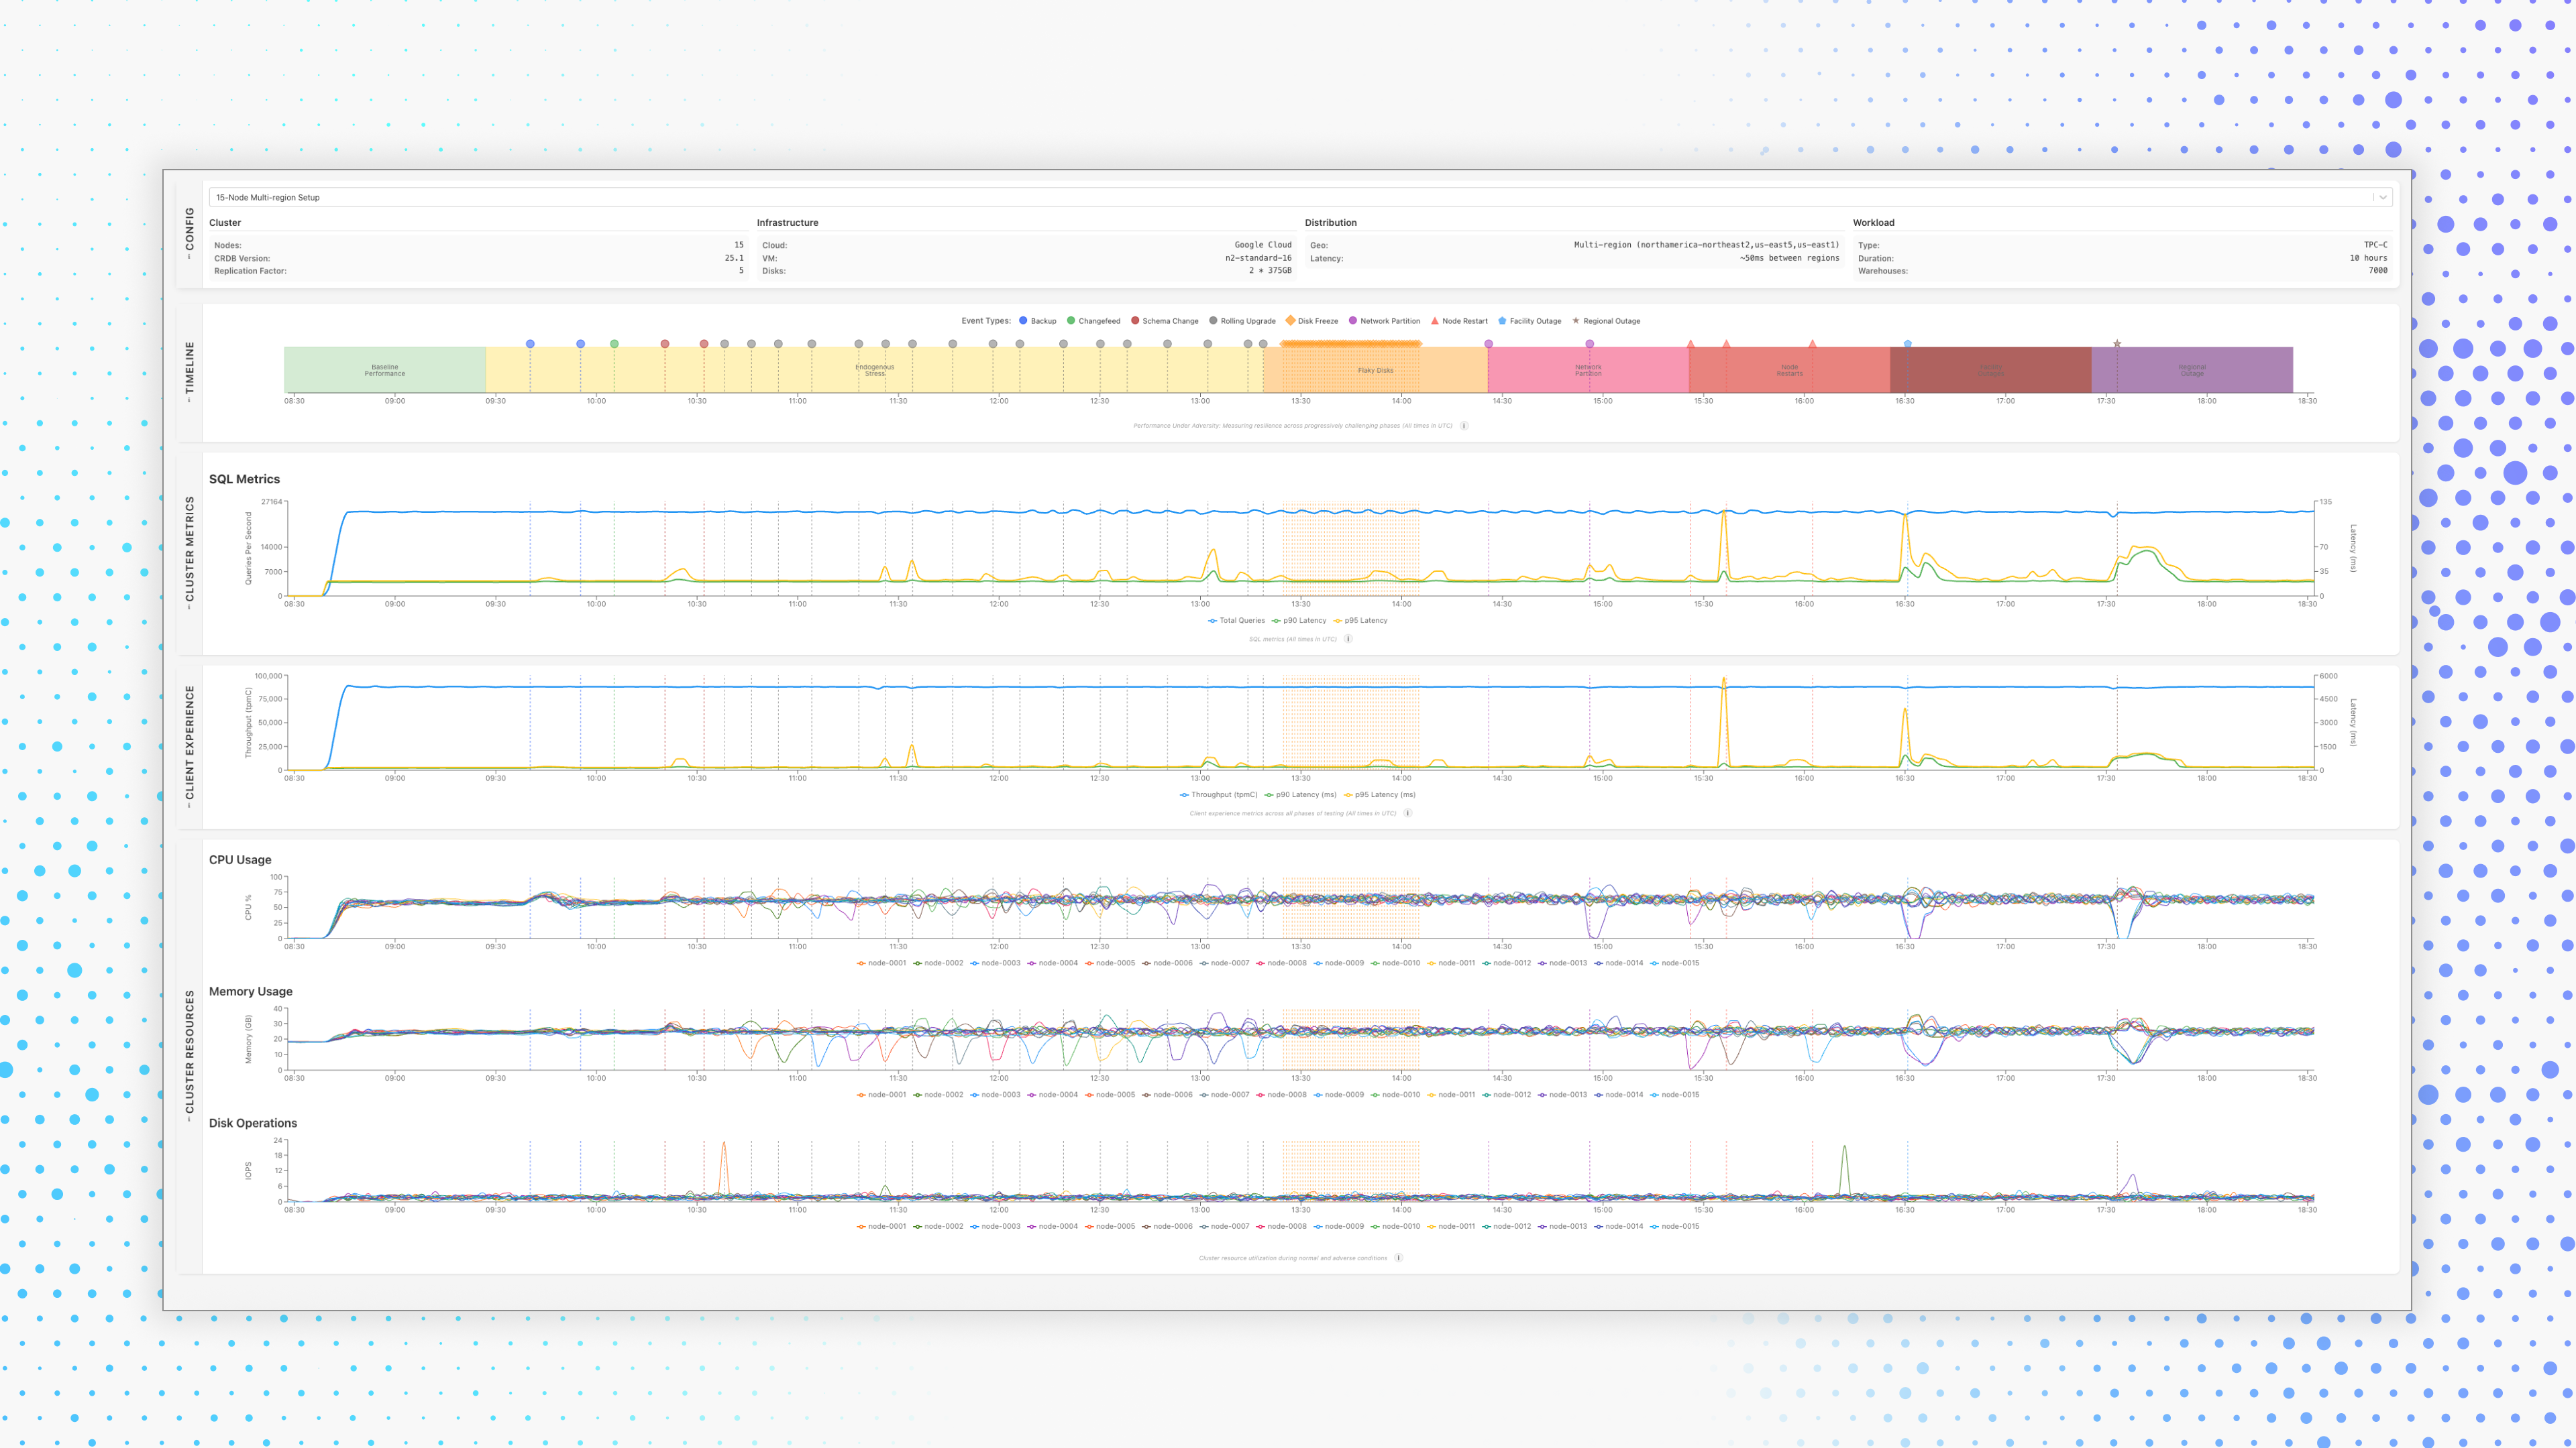Click the info button beside the timeline caption
The height and width of the screenshot is (1448, 2576).
[x=1464, y=426]
